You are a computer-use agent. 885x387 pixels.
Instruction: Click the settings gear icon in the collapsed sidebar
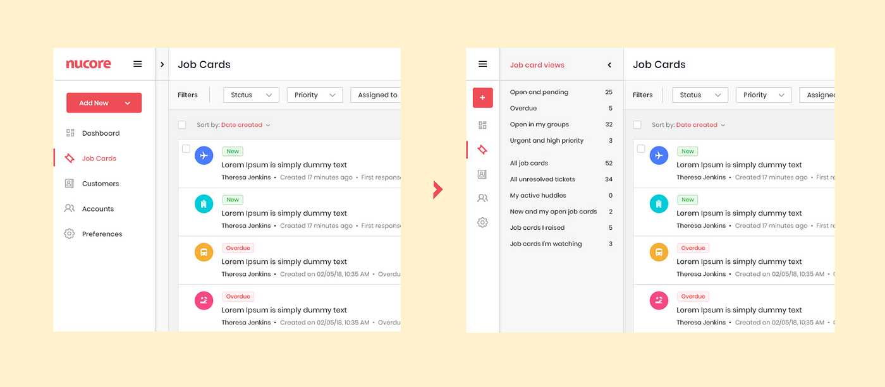click(483, 222)
